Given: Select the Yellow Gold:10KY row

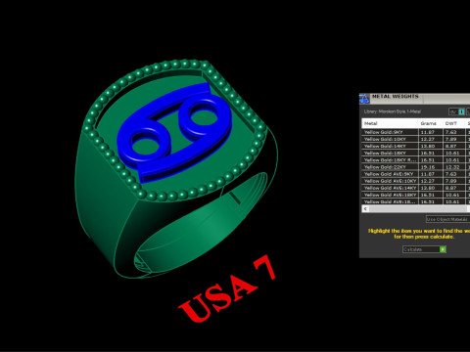Looking at the screenshot, I should click(x=415, y=139).
